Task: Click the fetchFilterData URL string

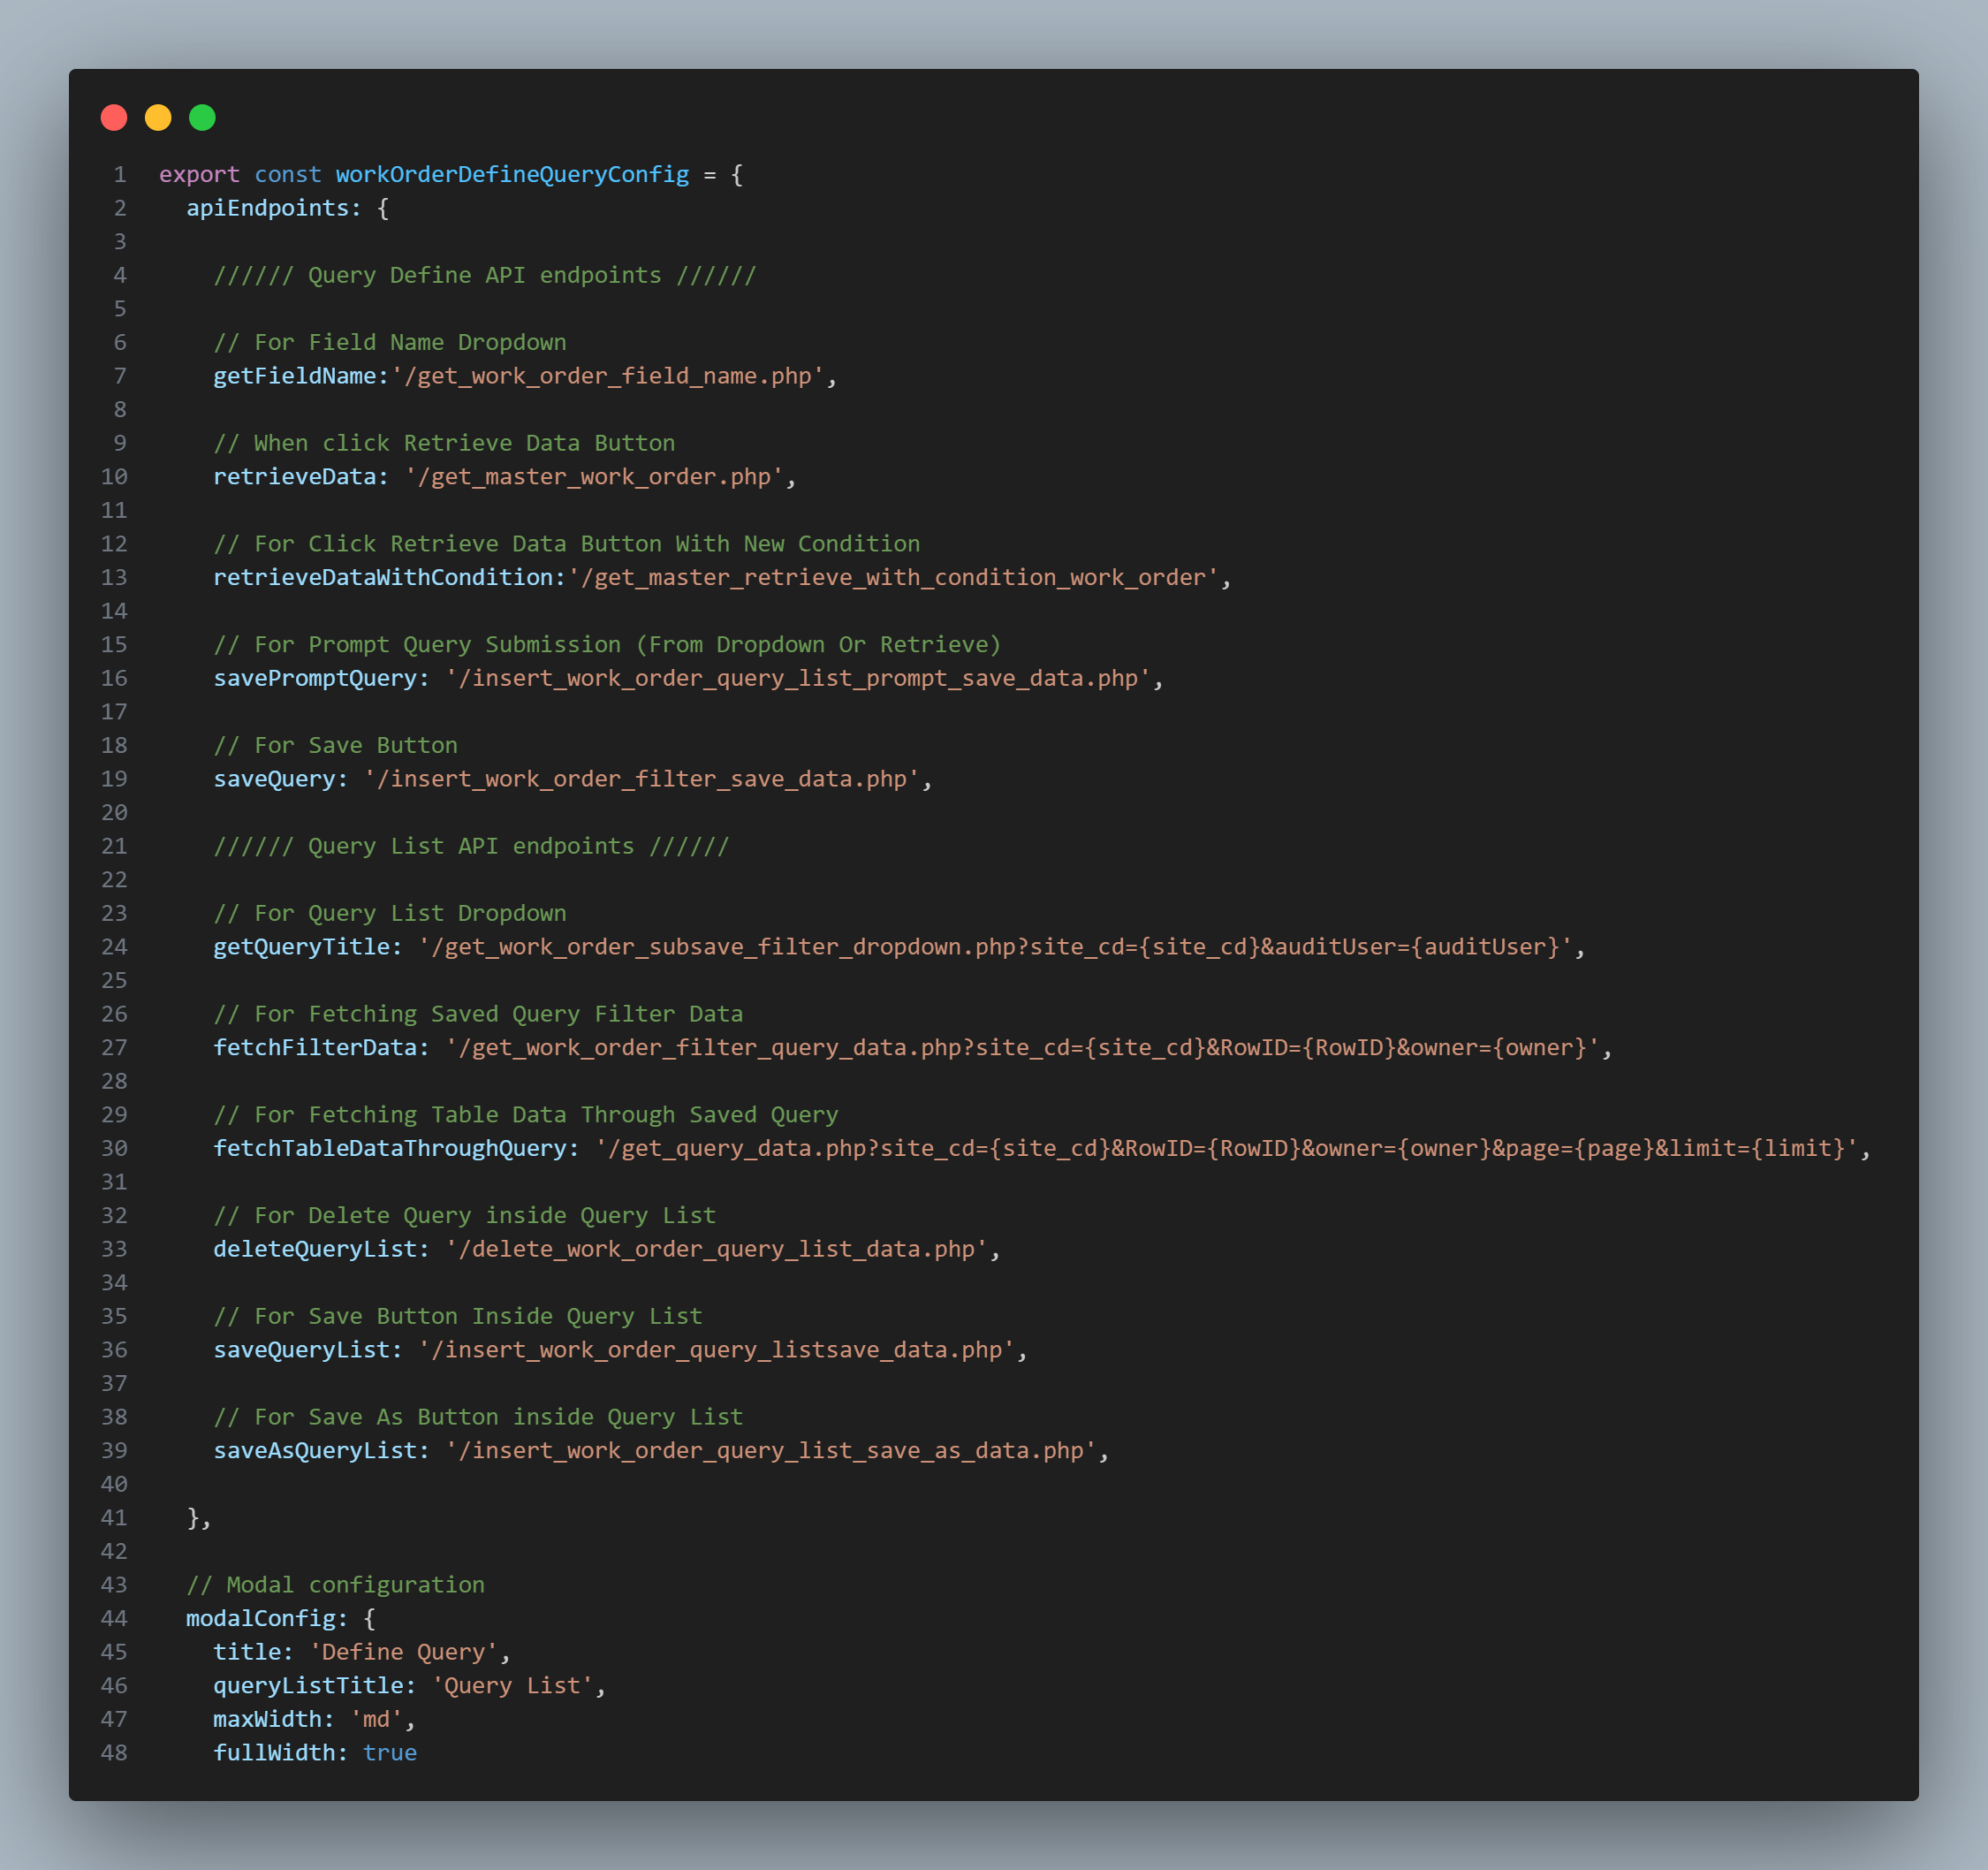Action: tap(1022, 1048)
